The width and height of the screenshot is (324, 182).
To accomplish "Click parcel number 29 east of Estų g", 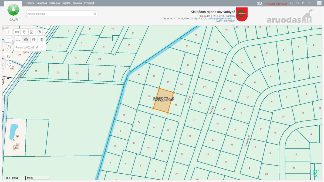I will tap(200, 103).
